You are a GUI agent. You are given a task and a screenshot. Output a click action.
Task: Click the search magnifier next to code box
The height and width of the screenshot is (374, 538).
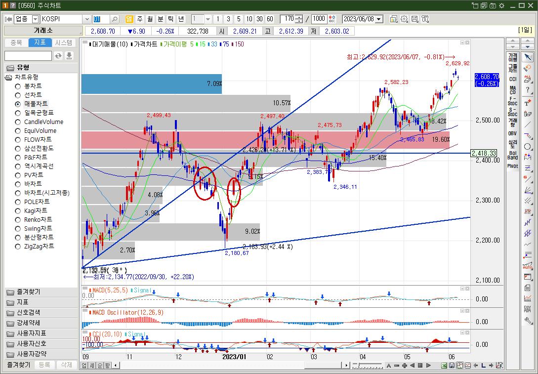pos(115,19)
